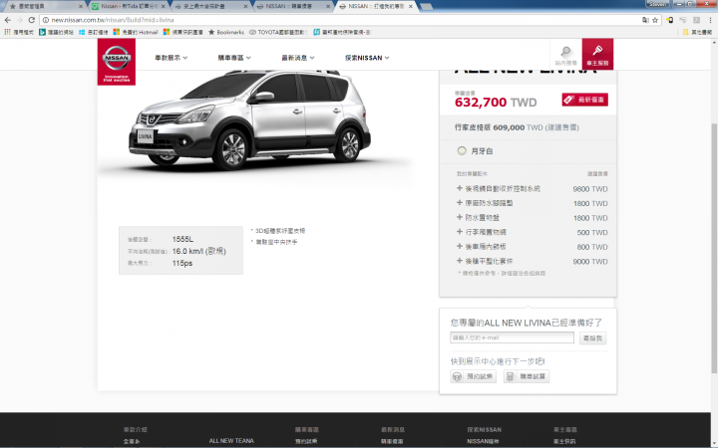Click the browser forward arrow

(x=20, y=20)
